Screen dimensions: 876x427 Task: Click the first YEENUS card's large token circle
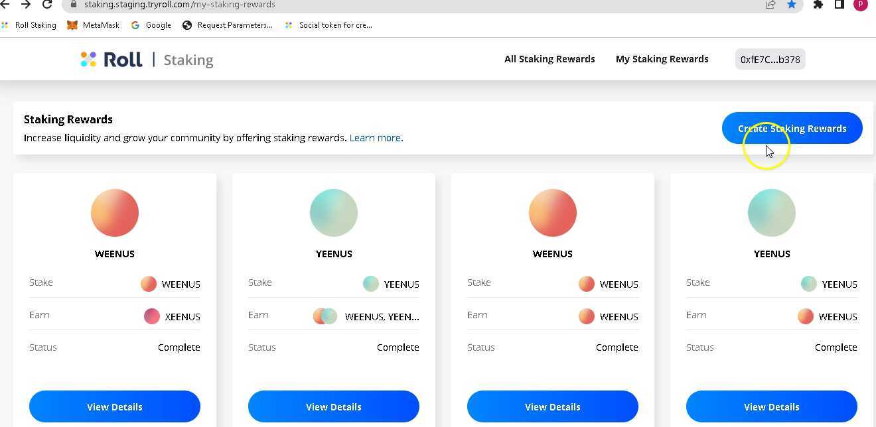334,213
